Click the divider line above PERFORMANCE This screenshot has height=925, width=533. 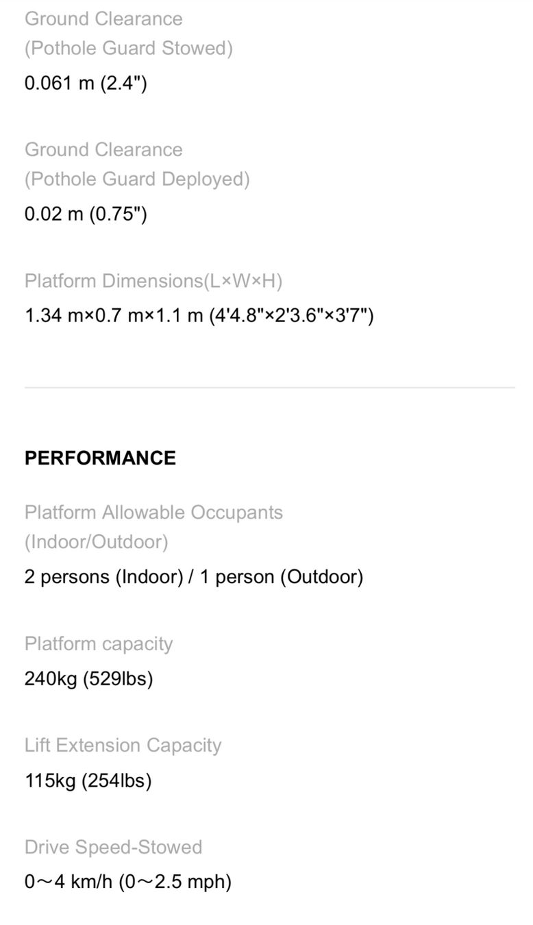pos(269,388)
